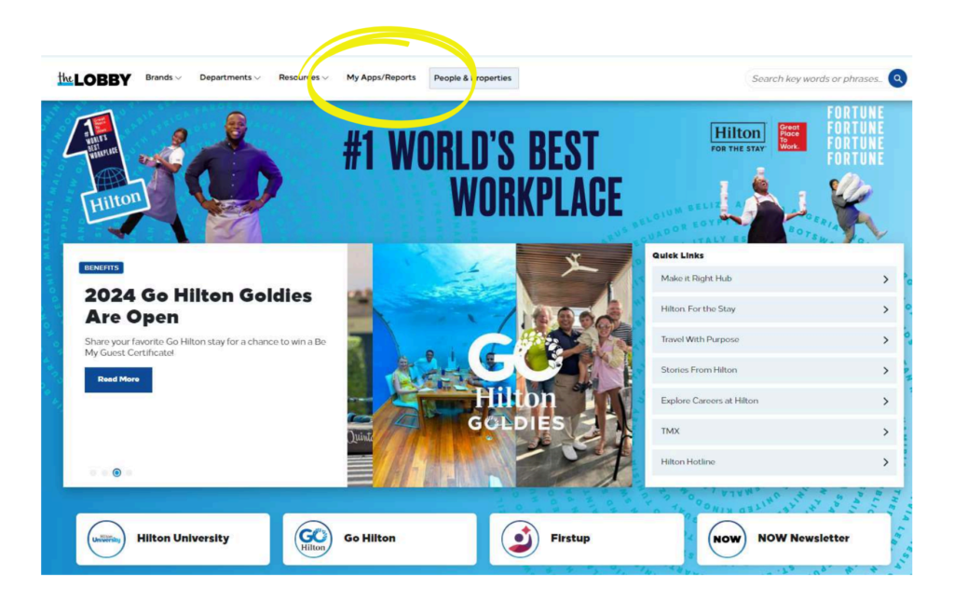Click the chevron on Hilton. For the Stay
954x602 pixels.
pos(886,309)
